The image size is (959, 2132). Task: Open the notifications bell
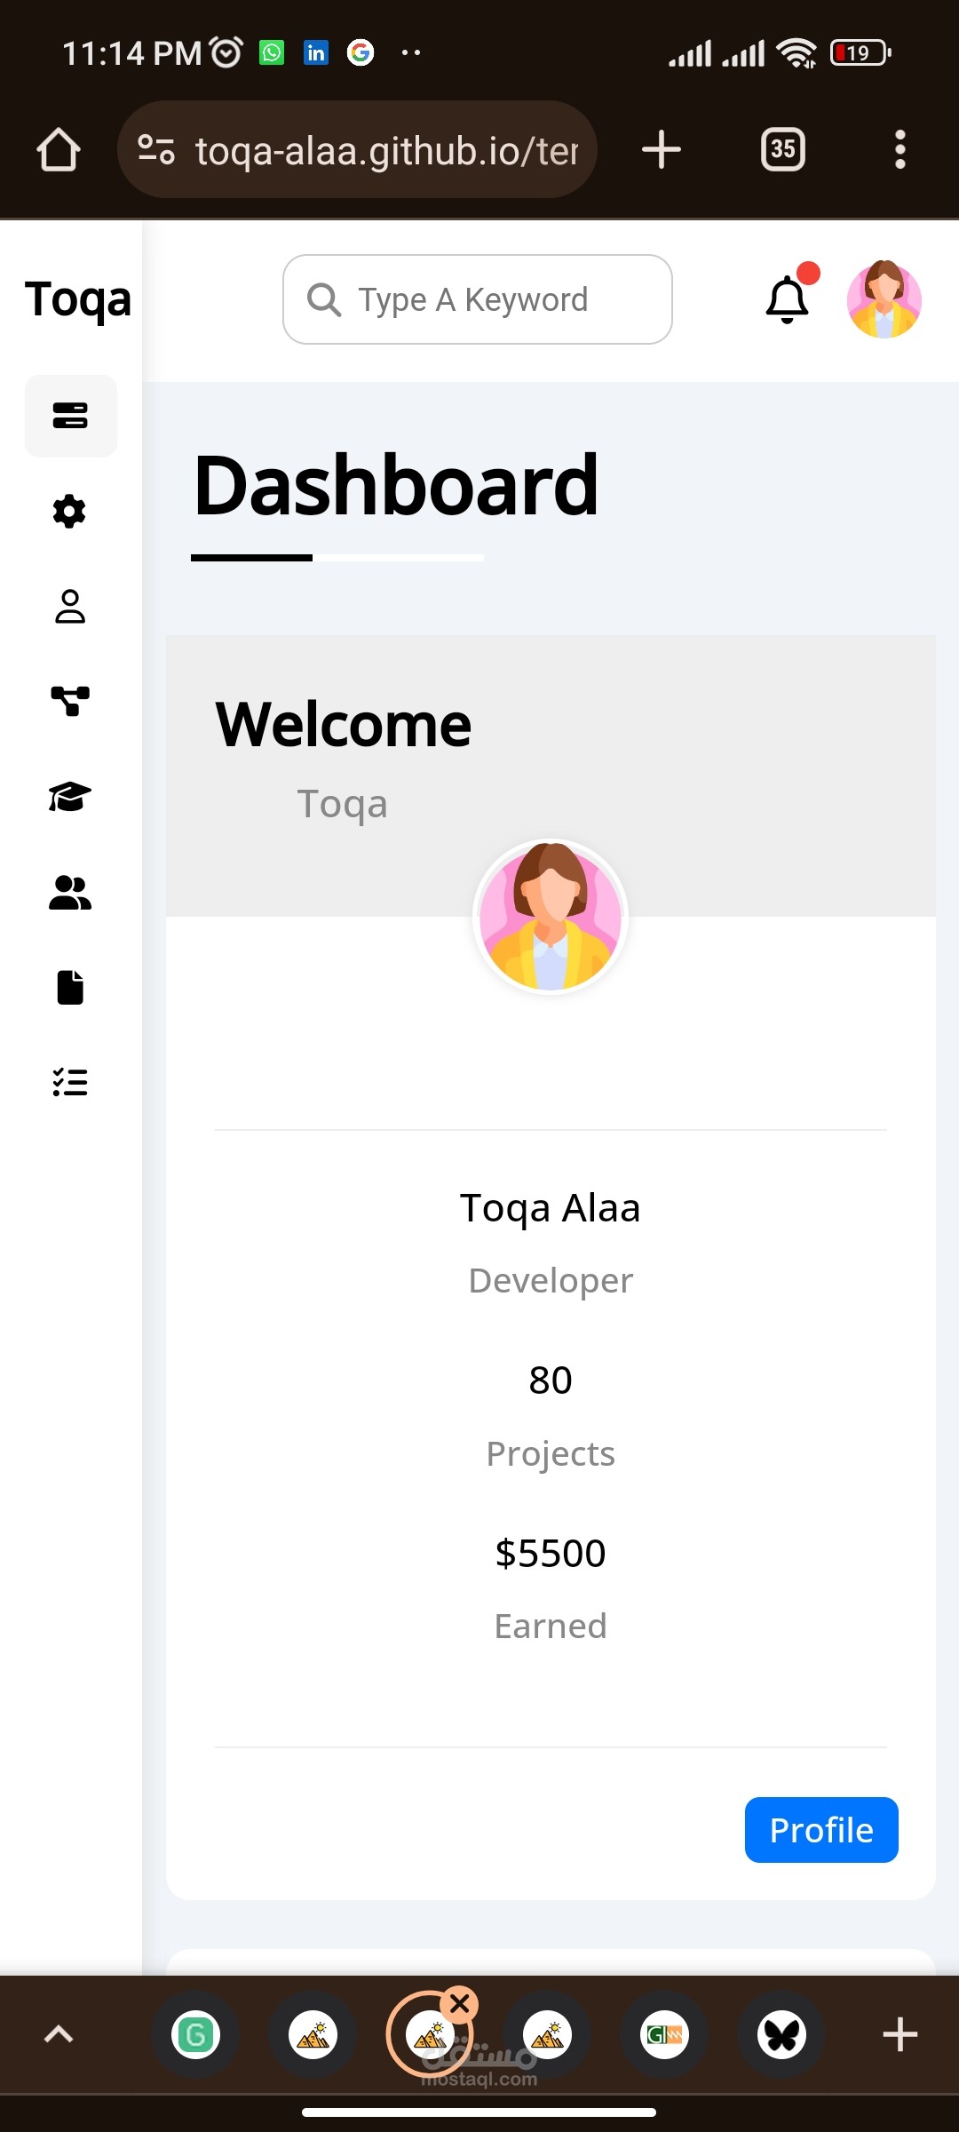point(788,299)
